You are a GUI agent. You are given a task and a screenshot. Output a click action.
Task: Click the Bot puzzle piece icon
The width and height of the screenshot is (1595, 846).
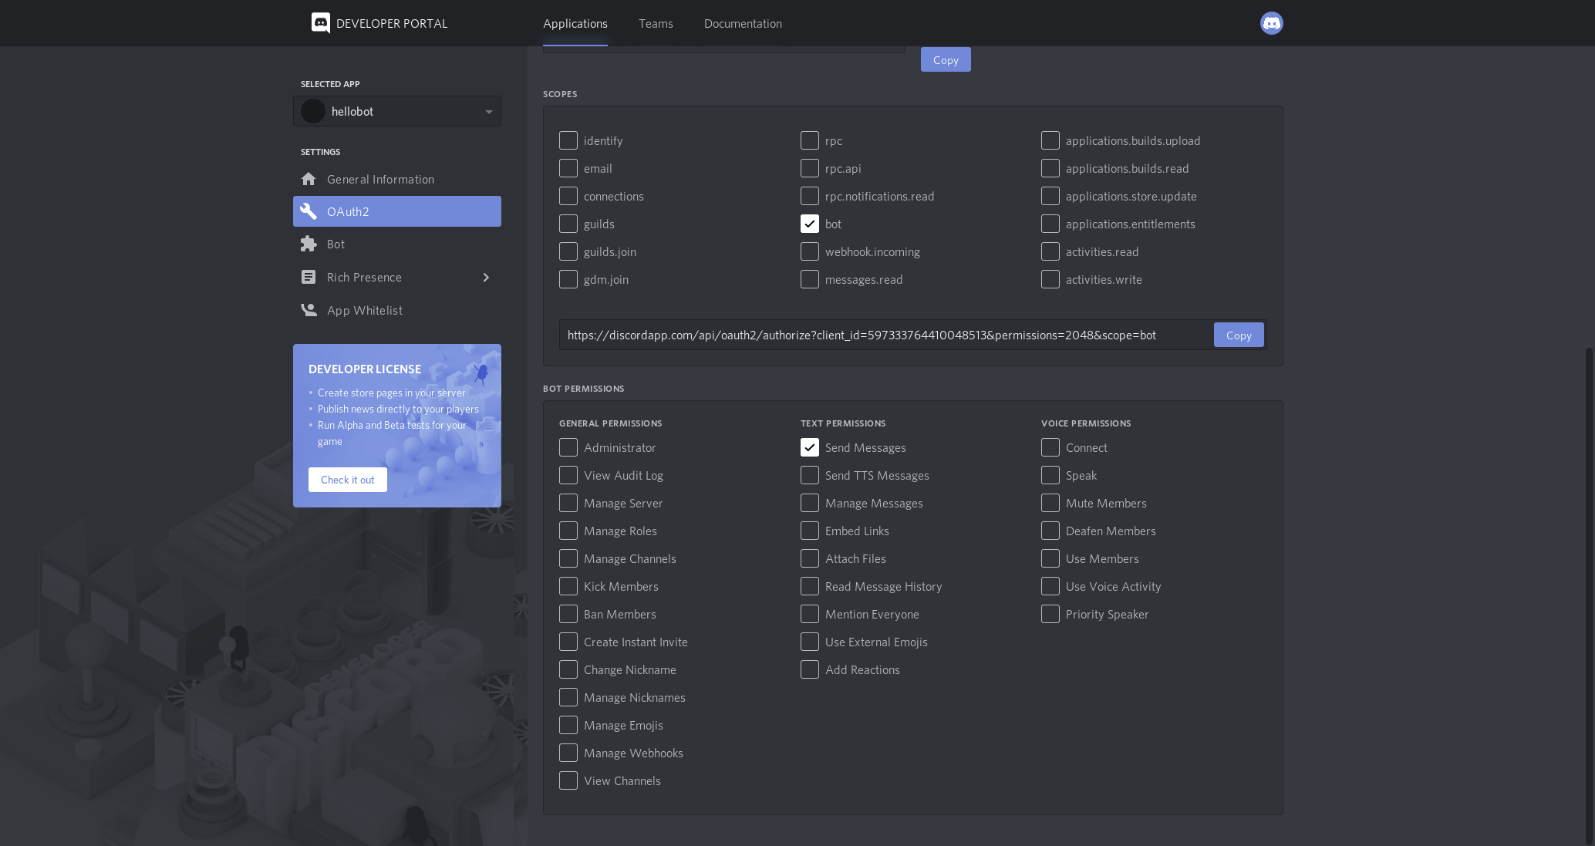[x=309, y=244]
